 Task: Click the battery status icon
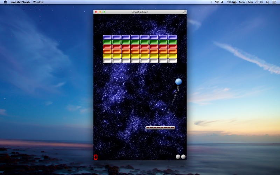click(234, 2)
